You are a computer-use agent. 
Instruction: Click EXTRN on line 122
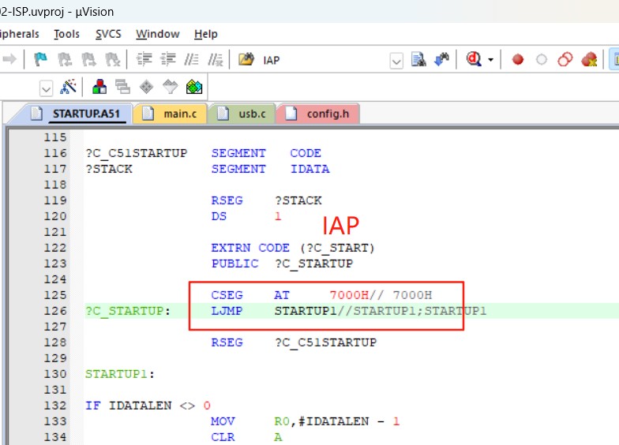231,248
